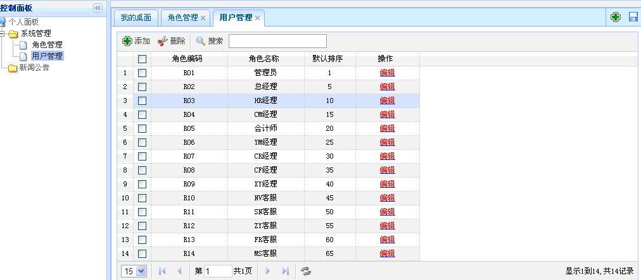Check the box for MS客服 row

pyautogui.click(x=142, y=253)
